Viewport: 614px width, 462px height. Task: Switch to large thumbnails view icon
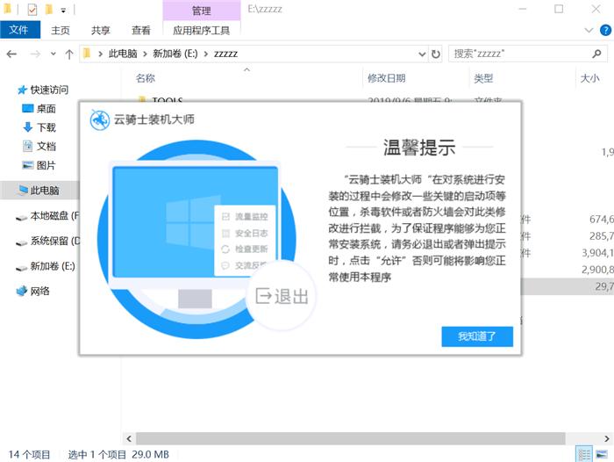pyautogui.click(x=602, y=455)
